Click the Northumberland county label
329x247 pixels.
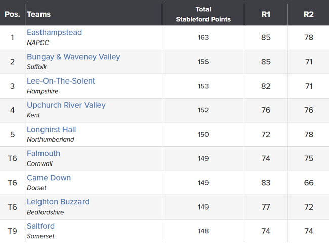(50, 139)
